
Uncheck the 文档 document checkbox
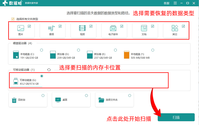pyautogui.click(x=153, y=26)
